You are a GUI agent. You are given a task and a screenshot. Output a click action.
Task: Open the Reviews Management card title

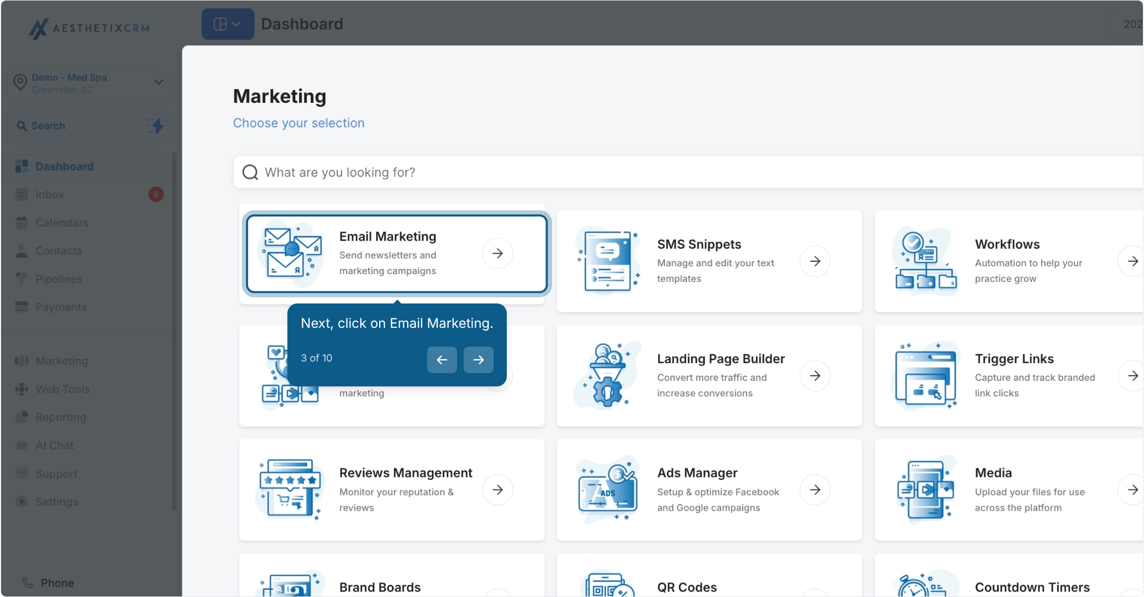pos(406,473)
